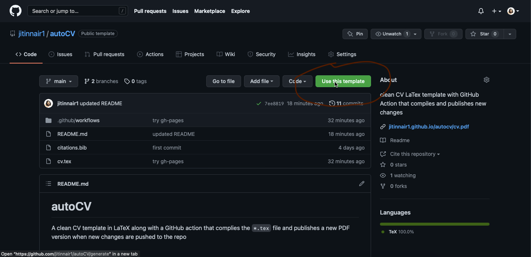Click the green commit status checkmark
This screenshot has width=531, height=257.
(x=259, y=103)
